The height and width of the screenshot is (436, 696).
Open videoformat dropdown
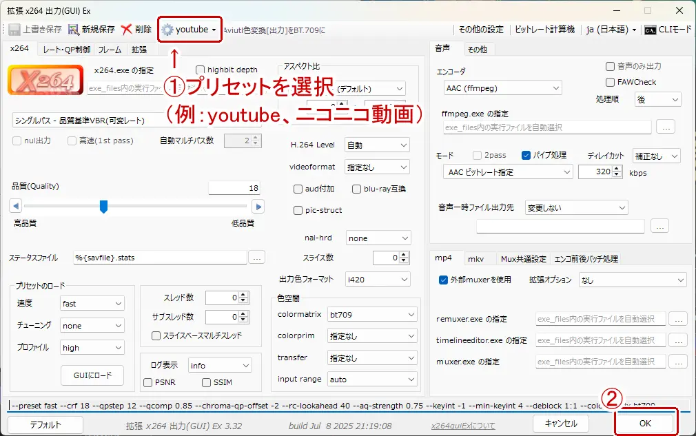[x=377, y=167]
